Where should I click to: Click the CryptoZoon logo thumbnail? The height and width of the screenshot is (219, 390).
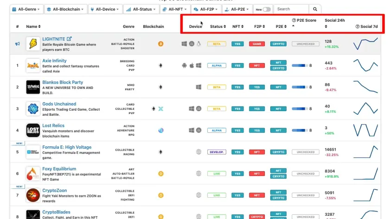33,195
